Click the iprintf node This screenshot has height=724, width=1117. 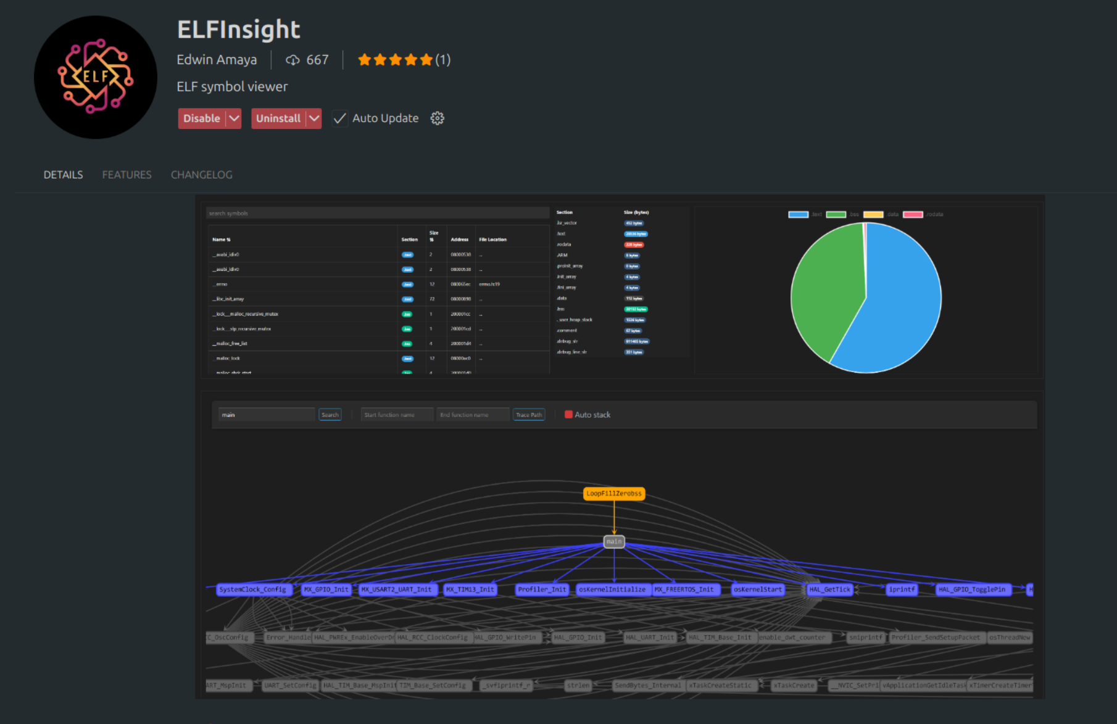(902, 589)
